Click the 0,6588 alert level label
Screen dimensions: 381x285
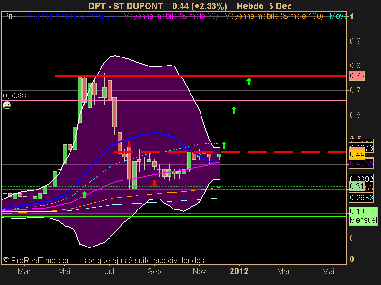coord(14,96)
